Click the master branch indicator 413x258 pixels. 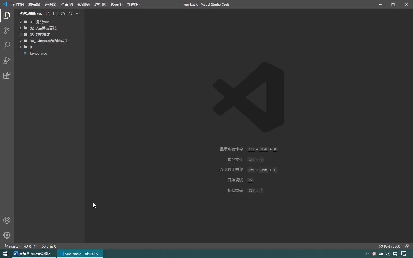click(x=12, y=246)
